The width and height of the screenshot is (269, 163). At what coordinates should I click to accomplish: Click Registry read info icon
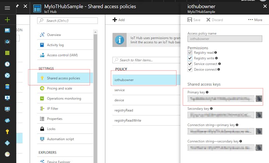pyautogui.click(x=216, y=52)
